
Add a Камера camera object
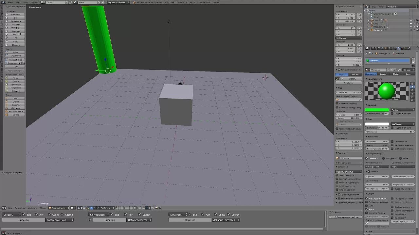pos(15,115)
